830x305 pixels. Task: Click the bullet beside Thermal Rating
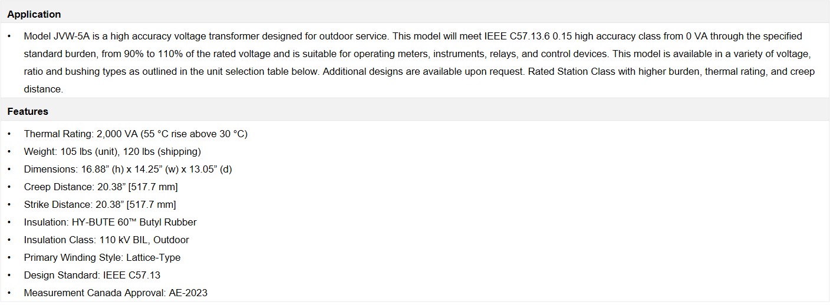coord(9,134)
